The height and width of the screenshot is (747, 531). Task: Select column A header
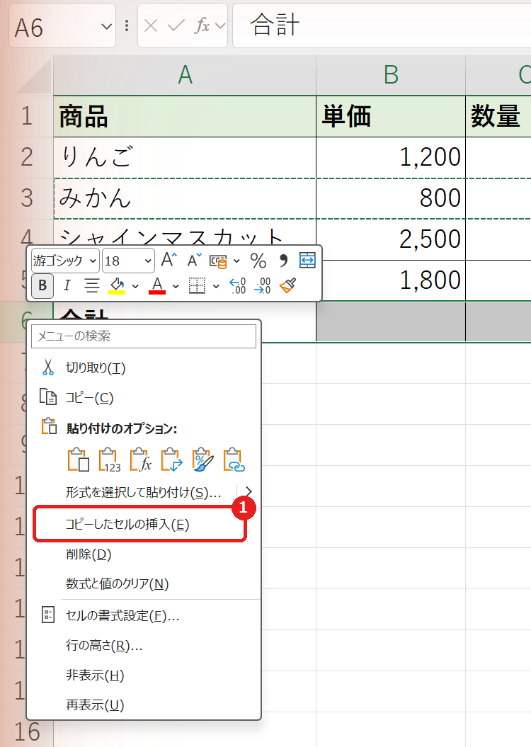(x=185, y=75)
